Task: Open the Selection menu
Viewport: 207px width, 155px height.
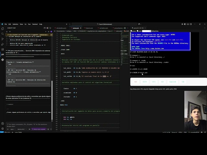Action: (x=15, y=24)
